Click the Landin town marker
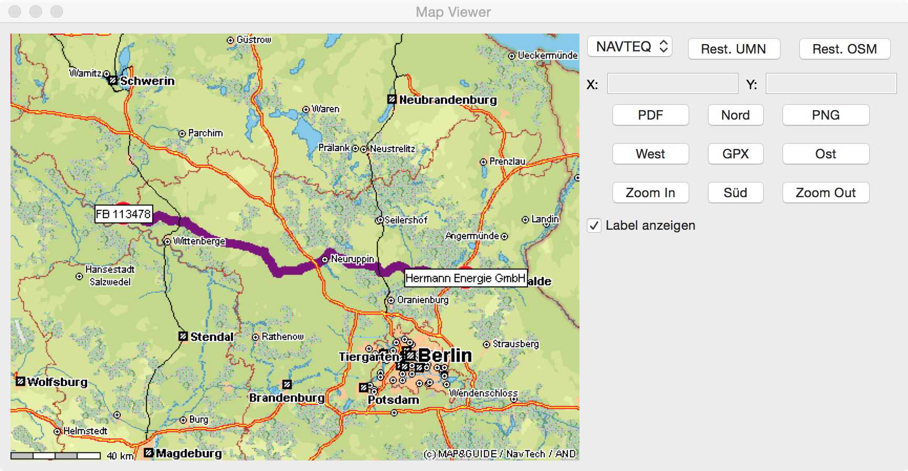The height and width of the screenshot is (471, 908). (525, 220)
